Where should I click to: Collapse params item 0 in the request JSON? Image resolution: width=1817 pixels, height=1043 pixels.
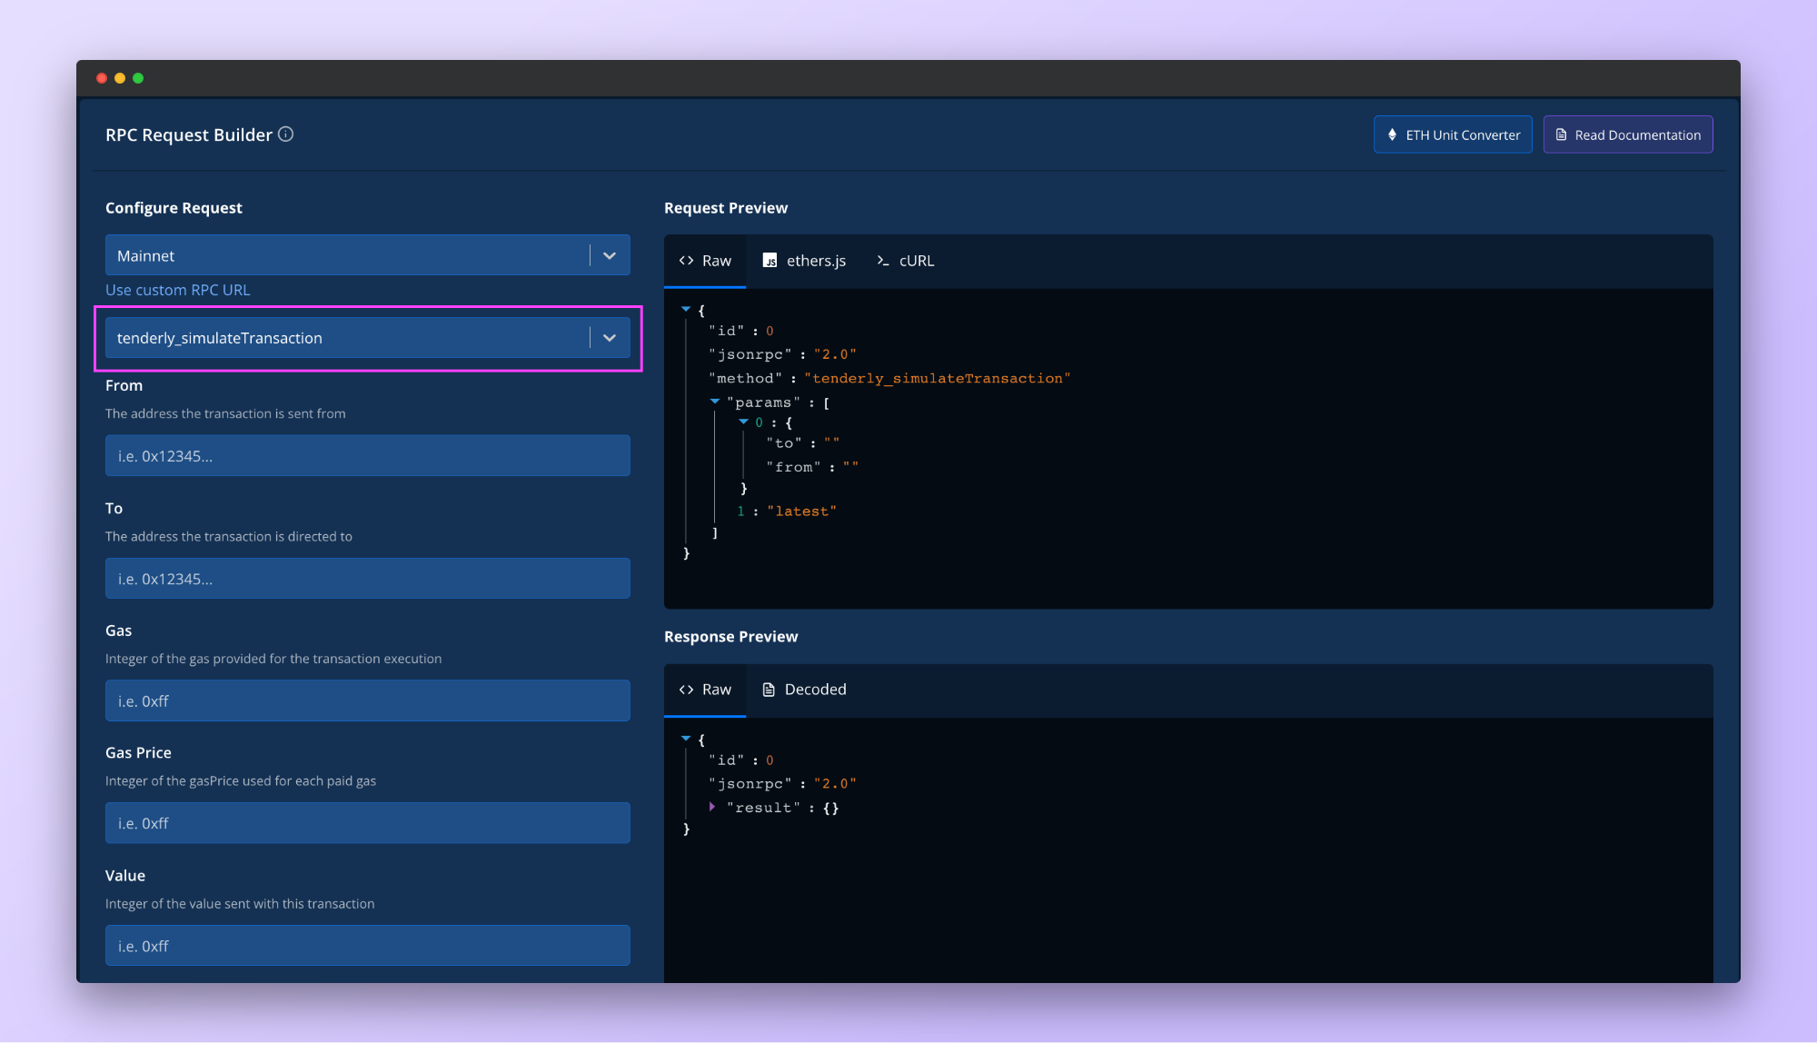point(743,422)
